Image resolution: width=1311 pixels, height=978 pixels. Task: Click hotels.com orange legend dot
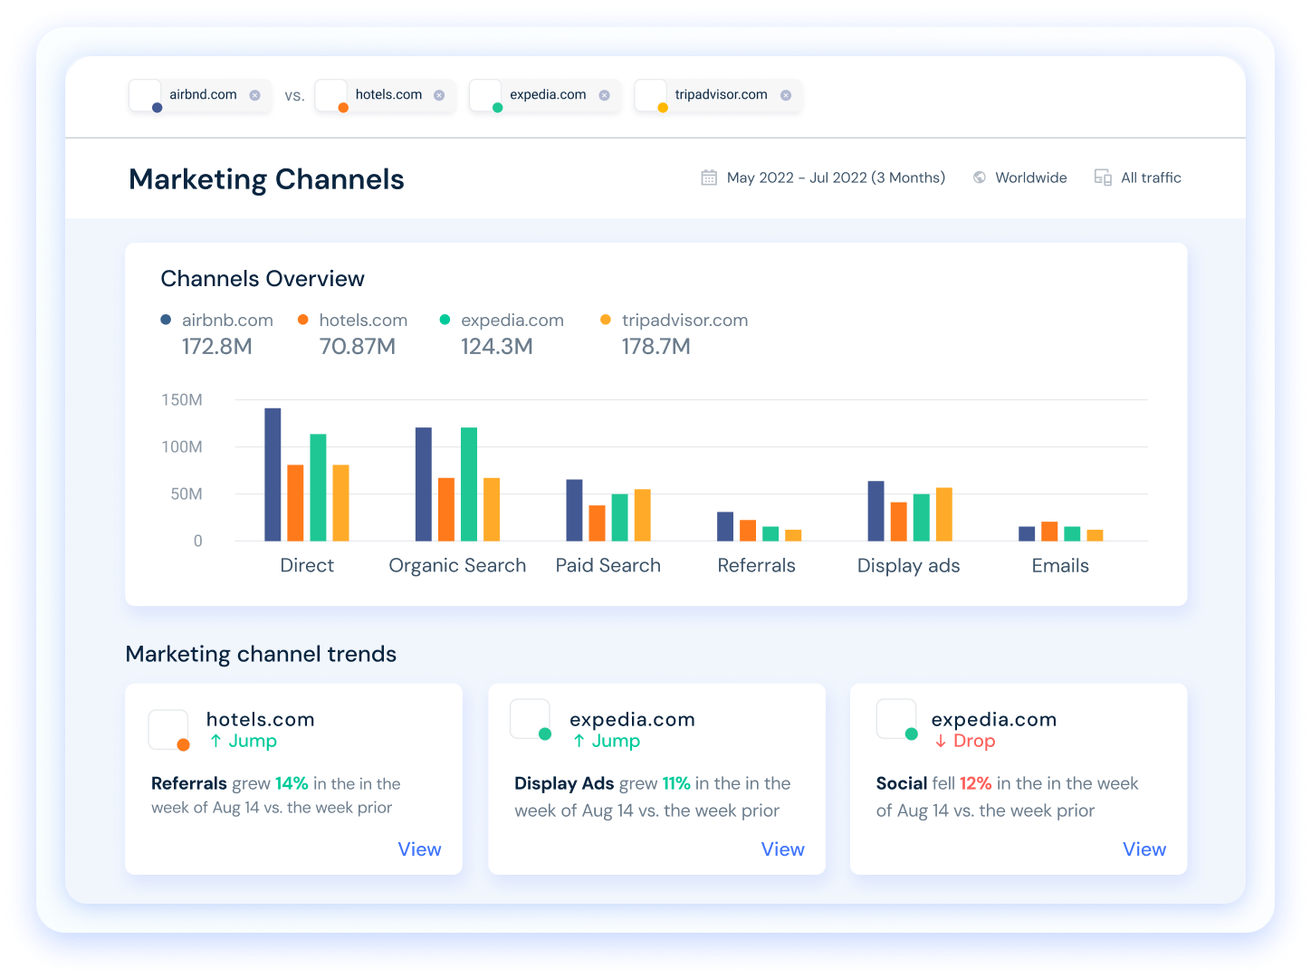pyautogui.click(x=303, y=320)
